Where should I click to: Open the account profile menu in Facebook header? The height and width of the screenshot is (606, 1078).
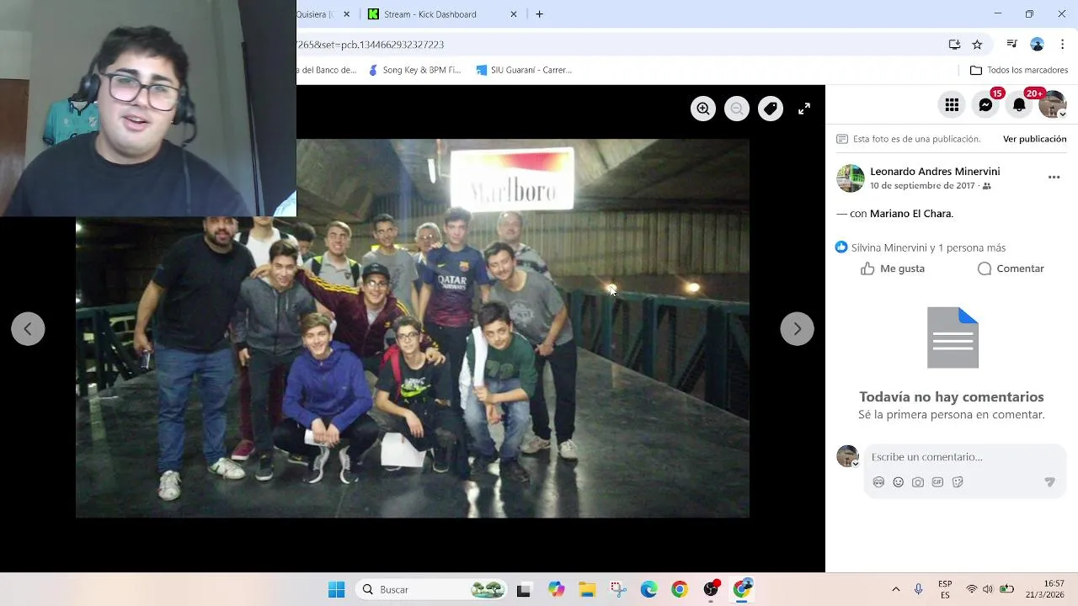point(1053,104)
